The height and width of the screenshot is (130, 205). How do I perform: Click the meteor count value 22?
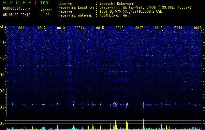(47, 15)
